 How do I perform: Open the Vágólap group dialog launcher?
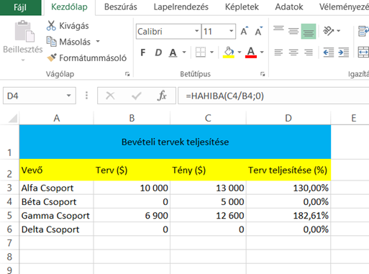coord(127,74)
